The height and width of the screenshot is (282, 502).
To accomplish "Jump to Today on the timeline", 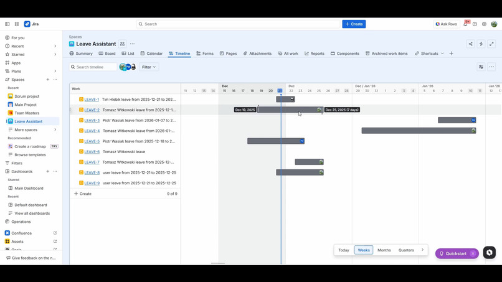I will pos(344,250).
